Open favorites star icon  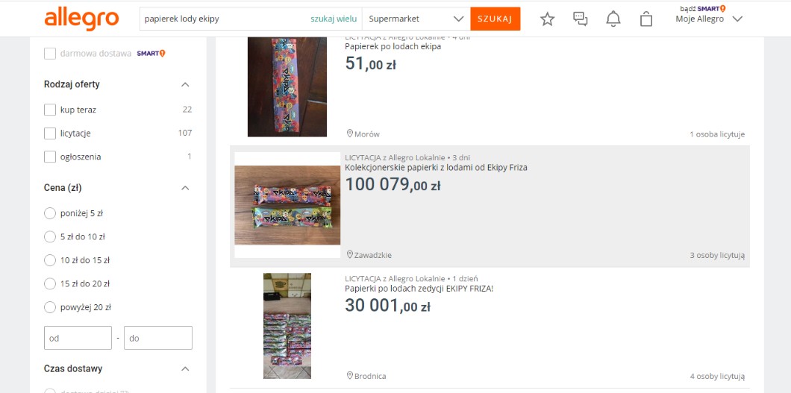547,19
